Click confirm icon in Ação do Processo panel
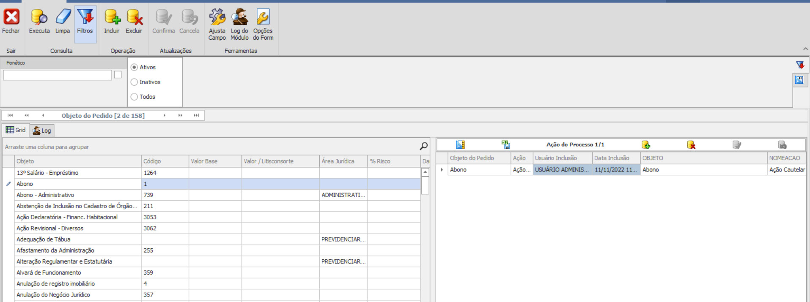 point(737,145)
